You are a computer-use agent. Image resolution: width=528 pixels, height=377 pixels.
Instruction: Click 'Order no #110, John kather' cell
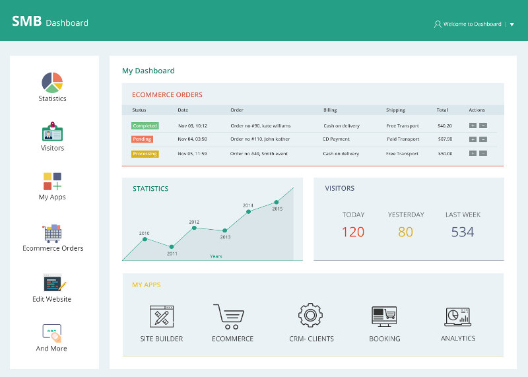tap(260, 139)
